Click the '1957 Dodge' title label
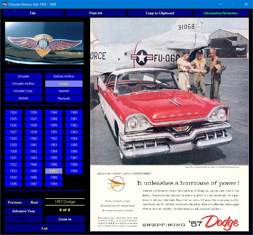The image size is (253, 235). 65,202
